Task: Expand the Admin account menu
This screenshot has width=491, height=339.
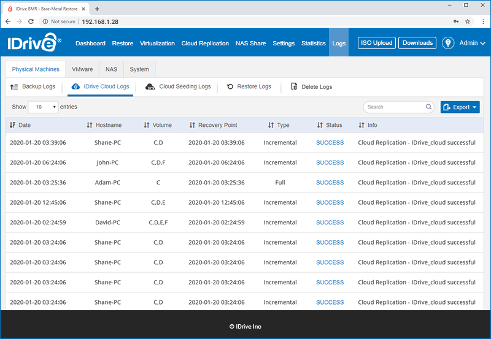Action: [x=472, y=43]
